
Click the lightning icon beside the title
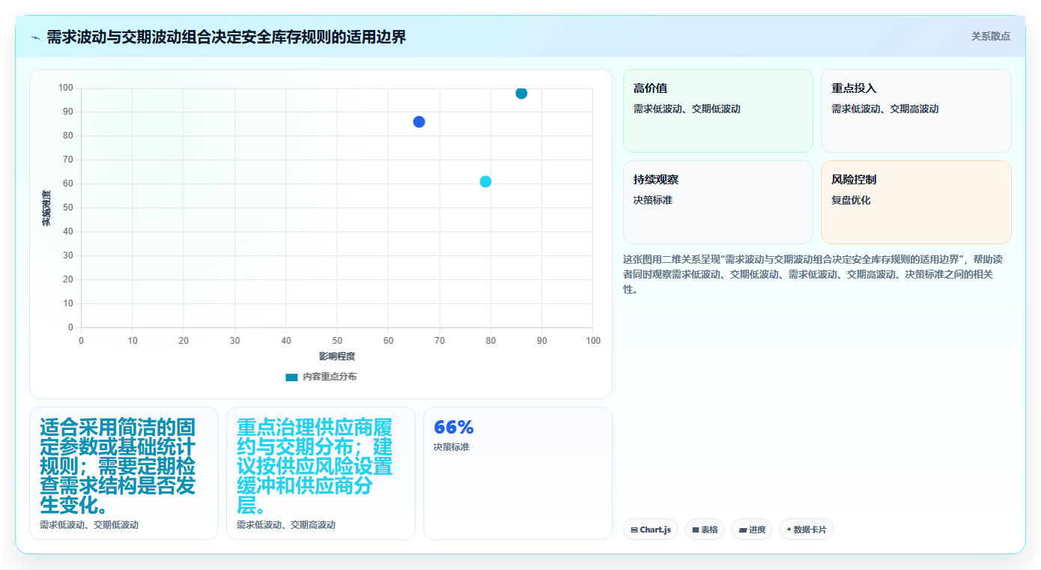[35, 37]
